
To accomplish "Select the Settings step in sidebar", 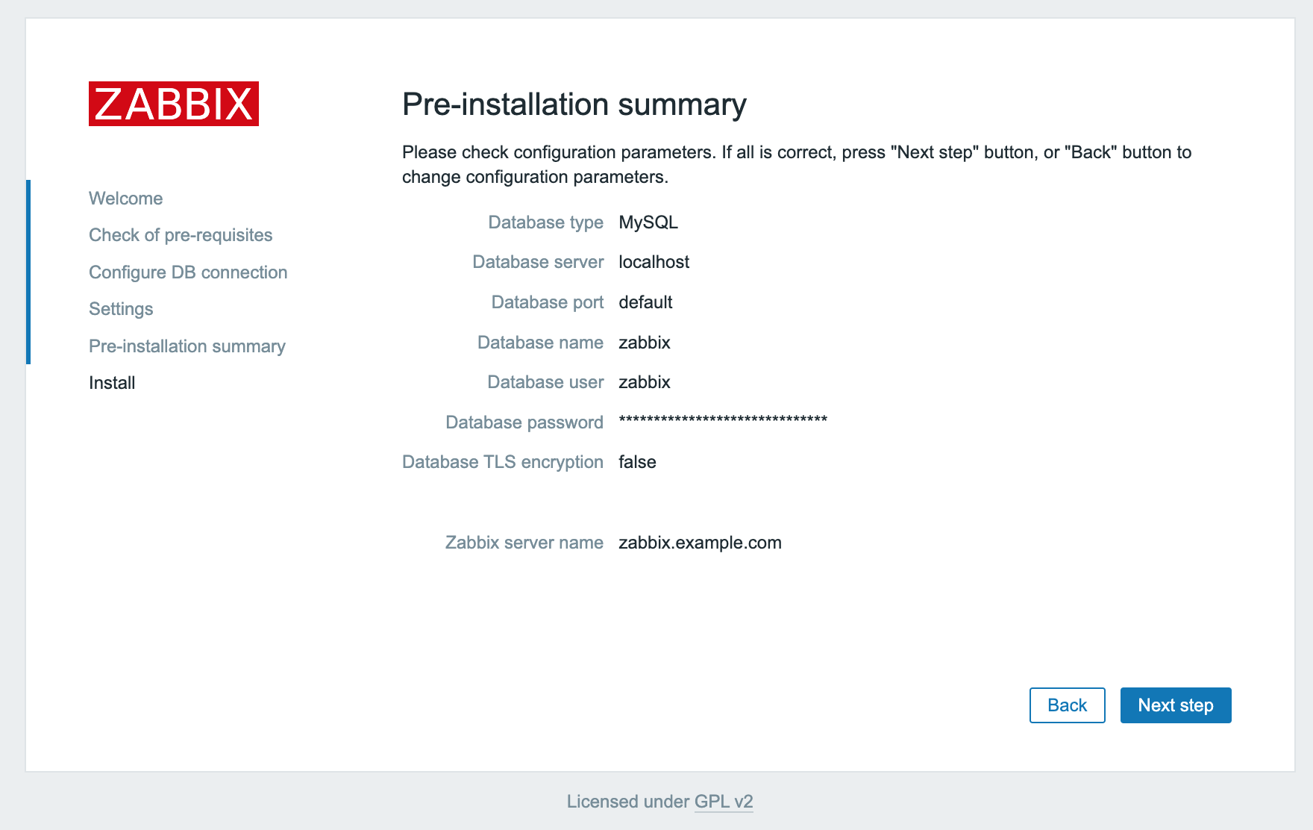I will (121, 309).
